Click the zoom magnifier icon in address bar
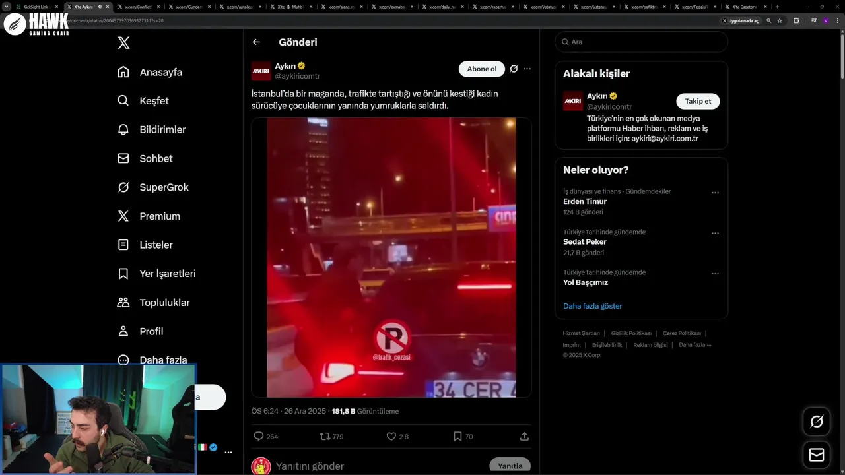 pyautogui.click(x=768, y=20)
